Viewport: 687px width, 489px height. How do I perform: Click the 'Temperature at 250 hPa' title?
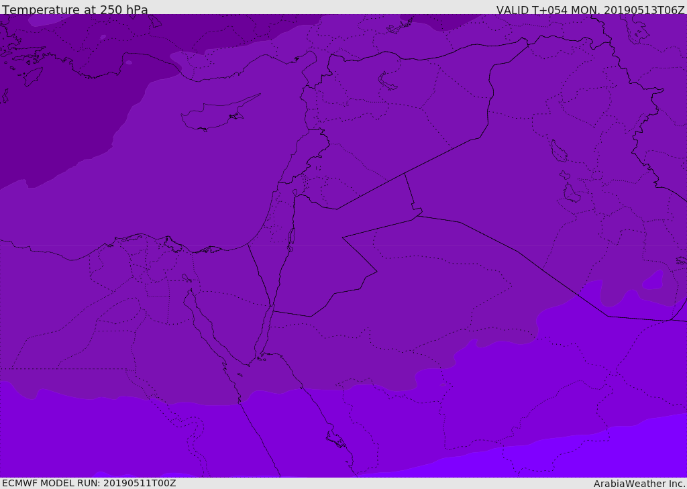(x=75, y=9)
